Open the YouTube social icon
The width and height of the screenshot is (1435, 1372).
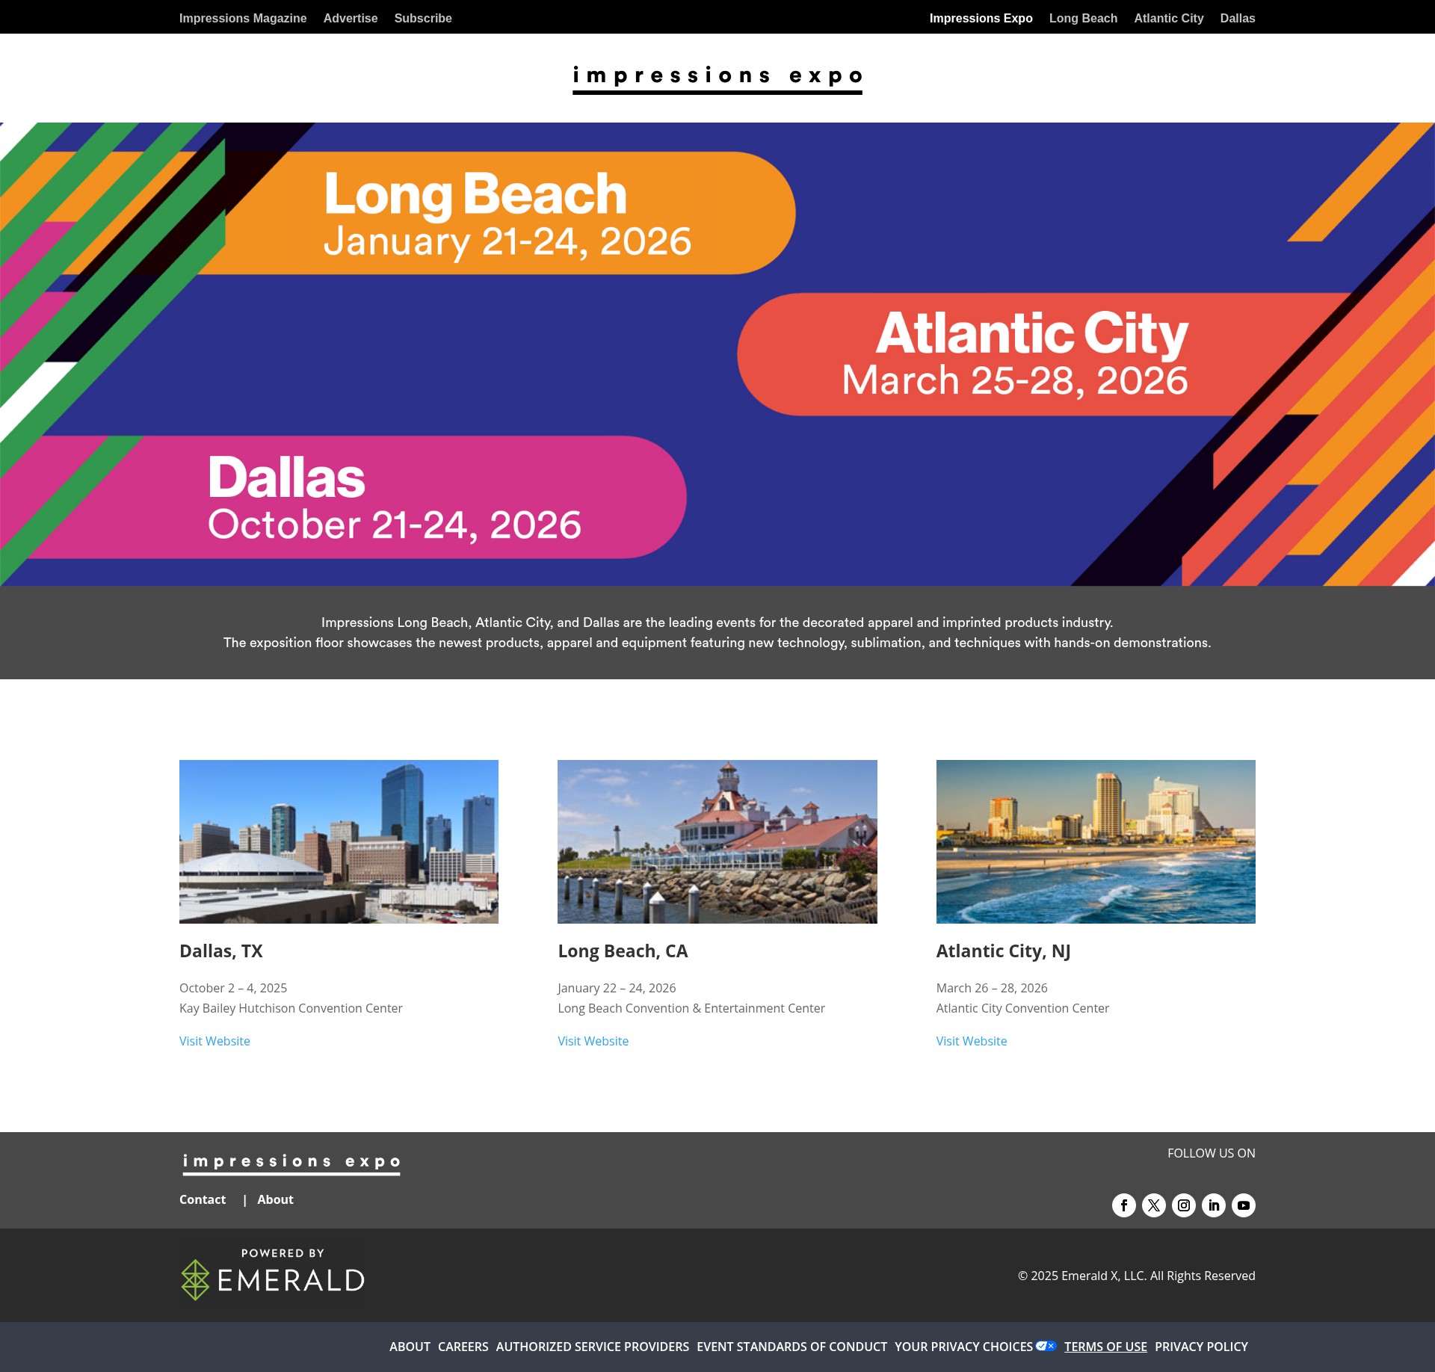1243,1205
